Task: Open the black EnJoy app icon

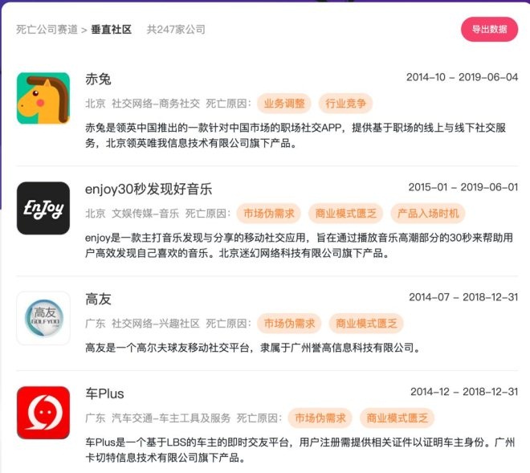Action: 43,208
